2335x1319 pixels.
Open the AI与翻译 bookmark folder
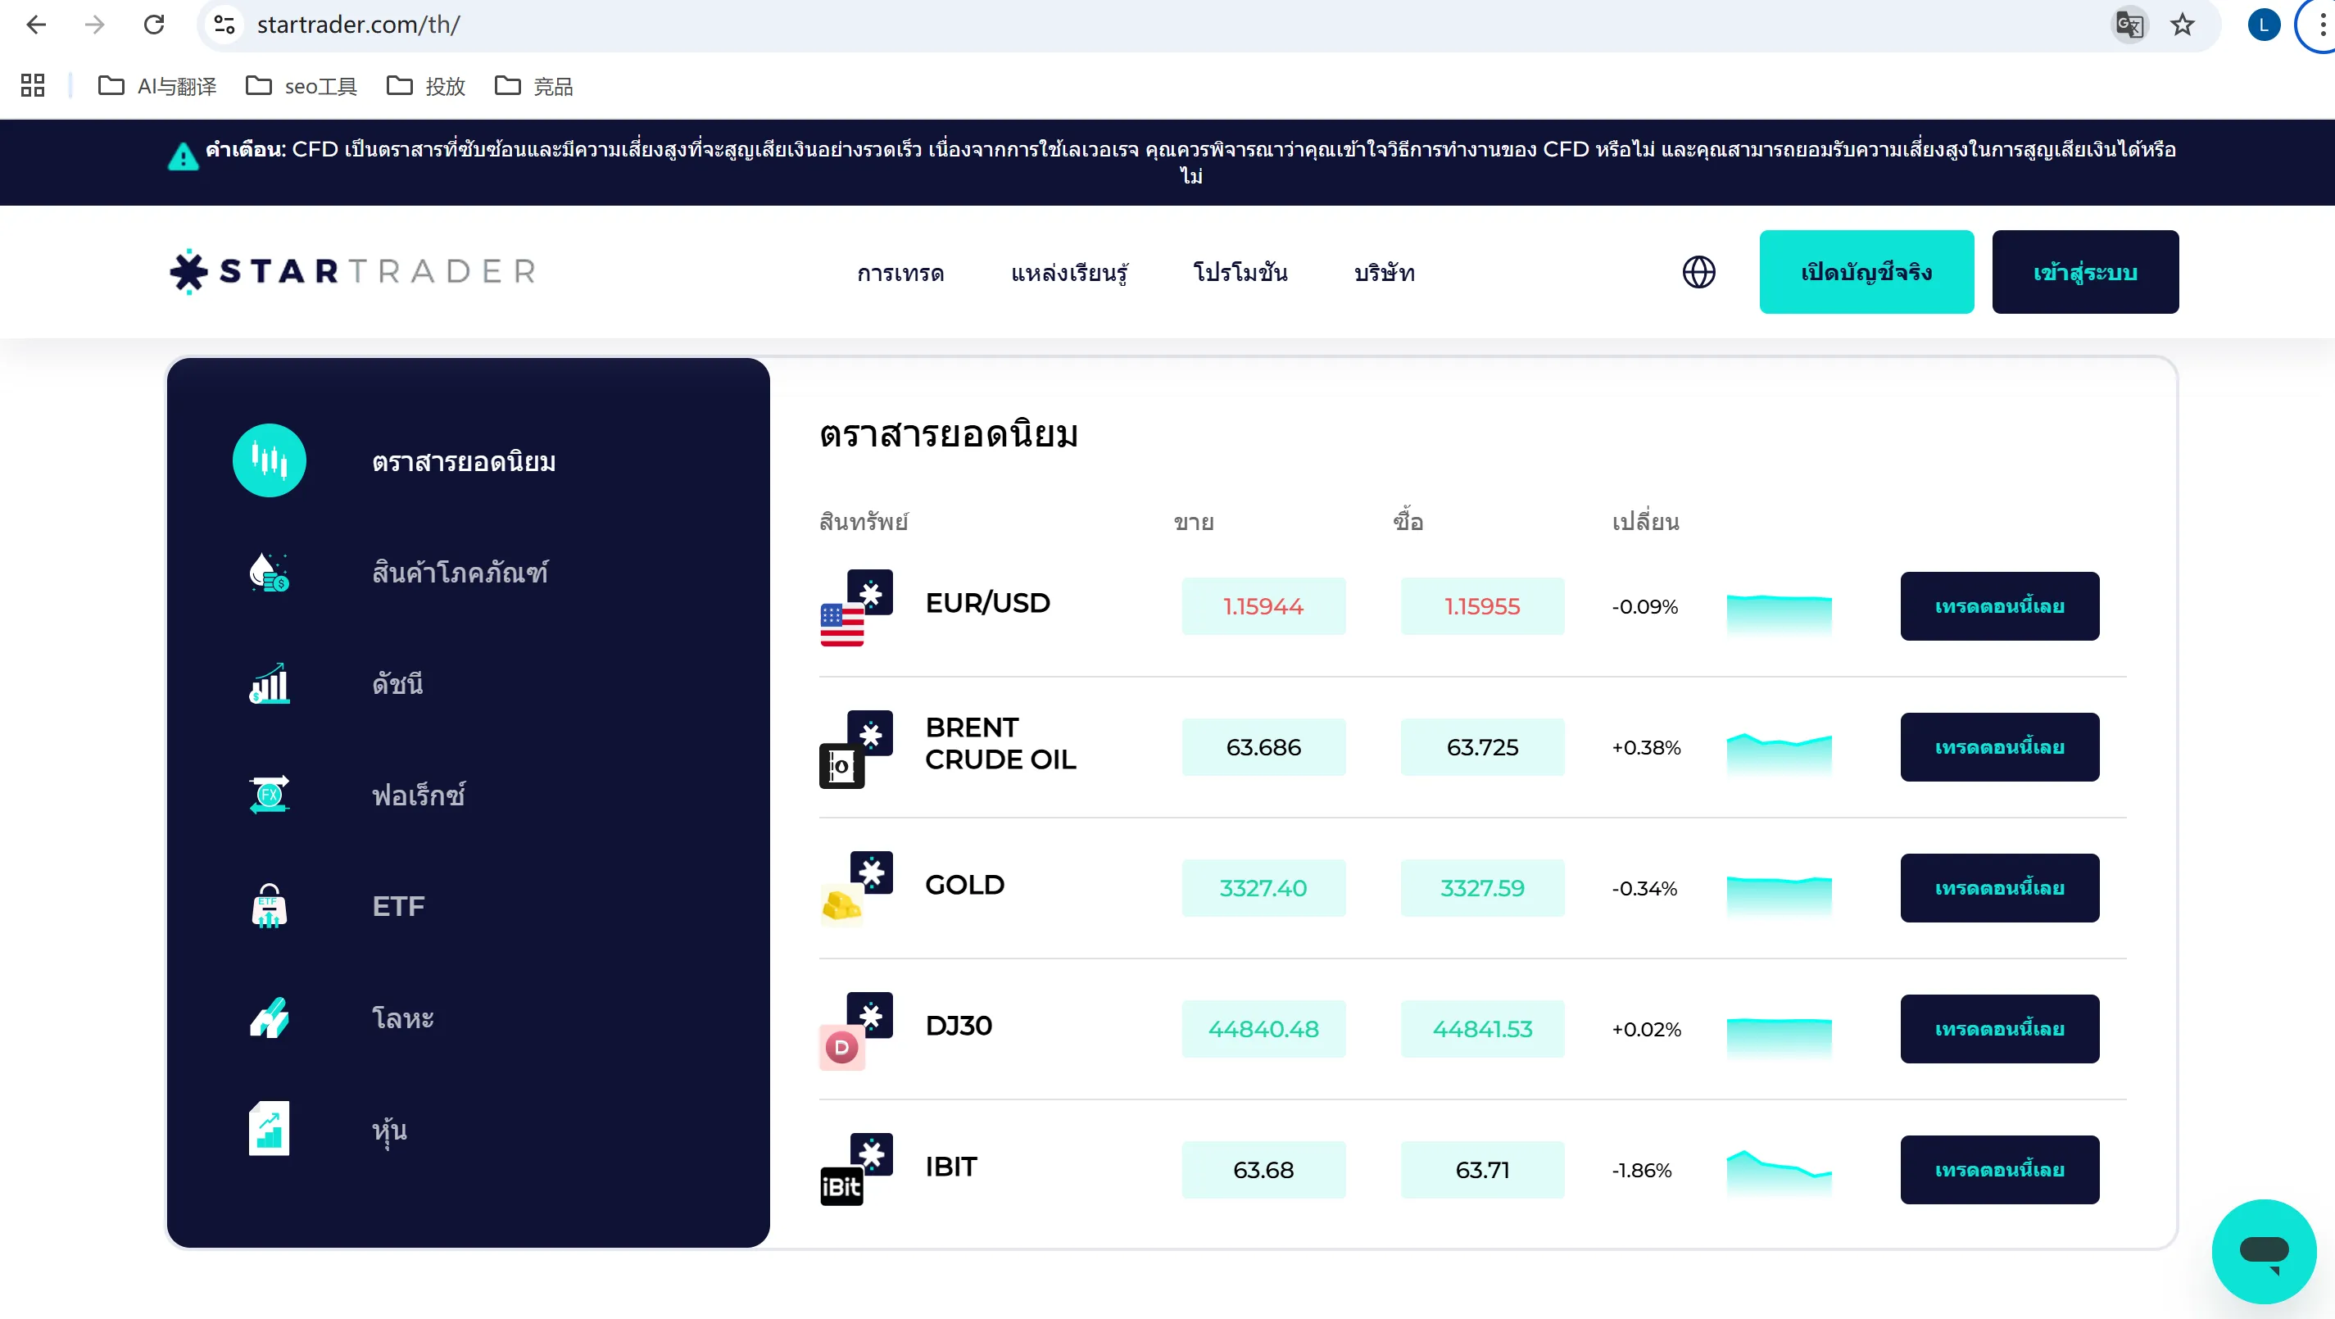[x=158, y=86]
